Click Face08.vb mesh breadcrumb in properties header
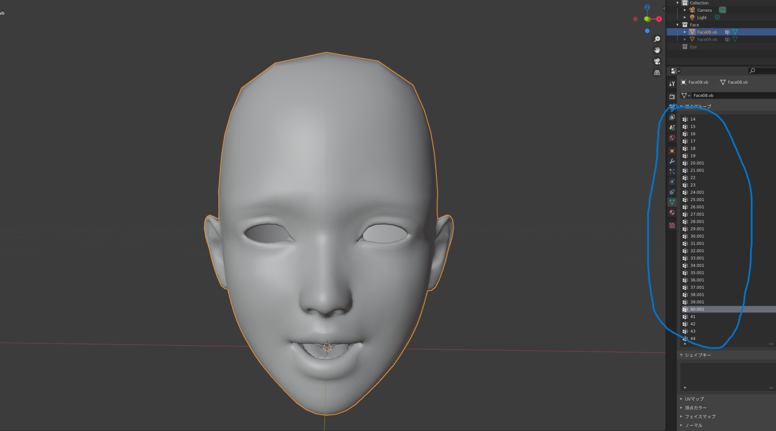The image size is (776, 431). point(734,82)
